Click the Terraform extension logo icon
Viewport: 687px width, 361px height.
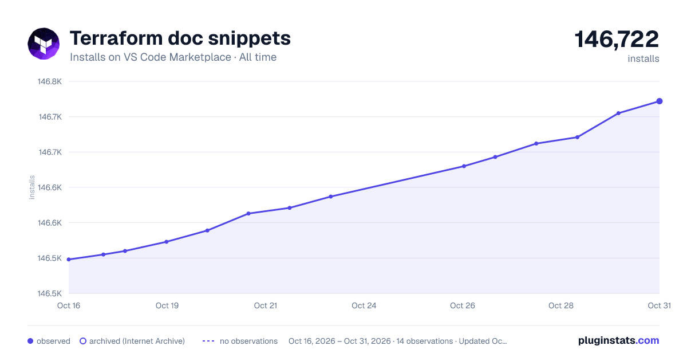pyautogui.click(x=44, y=43)
